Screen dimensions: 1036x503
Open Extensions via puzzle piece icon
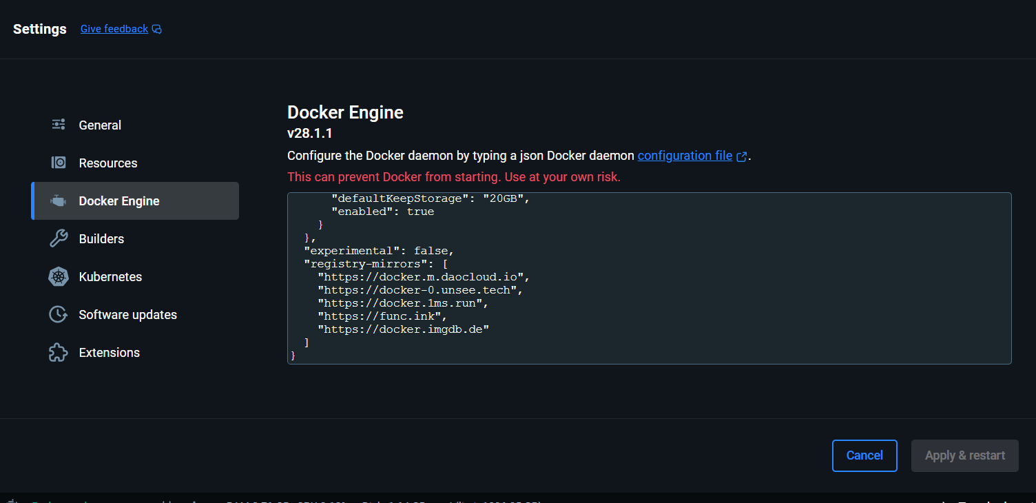pos(59,352)
